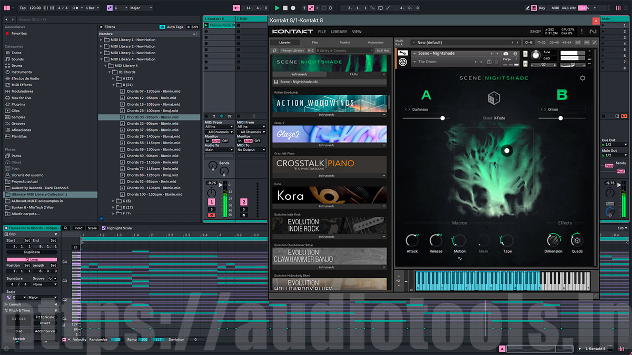
Task: Click the Manage Libraries button
Action: click(x=292, y=50)
